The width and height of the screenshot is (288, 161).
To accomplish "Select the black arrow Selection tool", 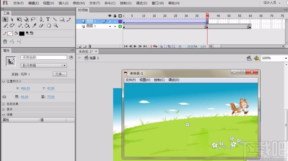I will (x=5, y=19).
